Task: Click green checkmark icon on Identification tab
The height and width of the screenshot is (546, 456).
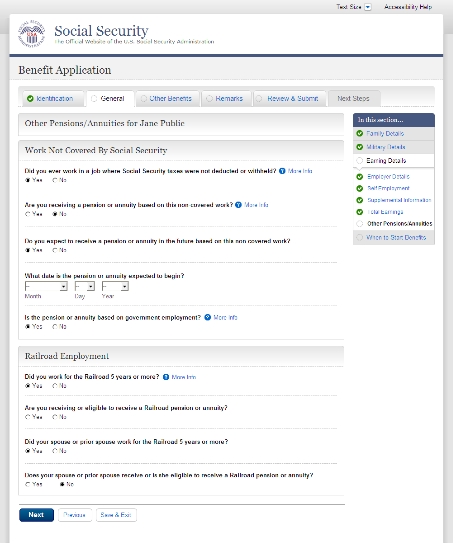Action: [x=30, y=99]
